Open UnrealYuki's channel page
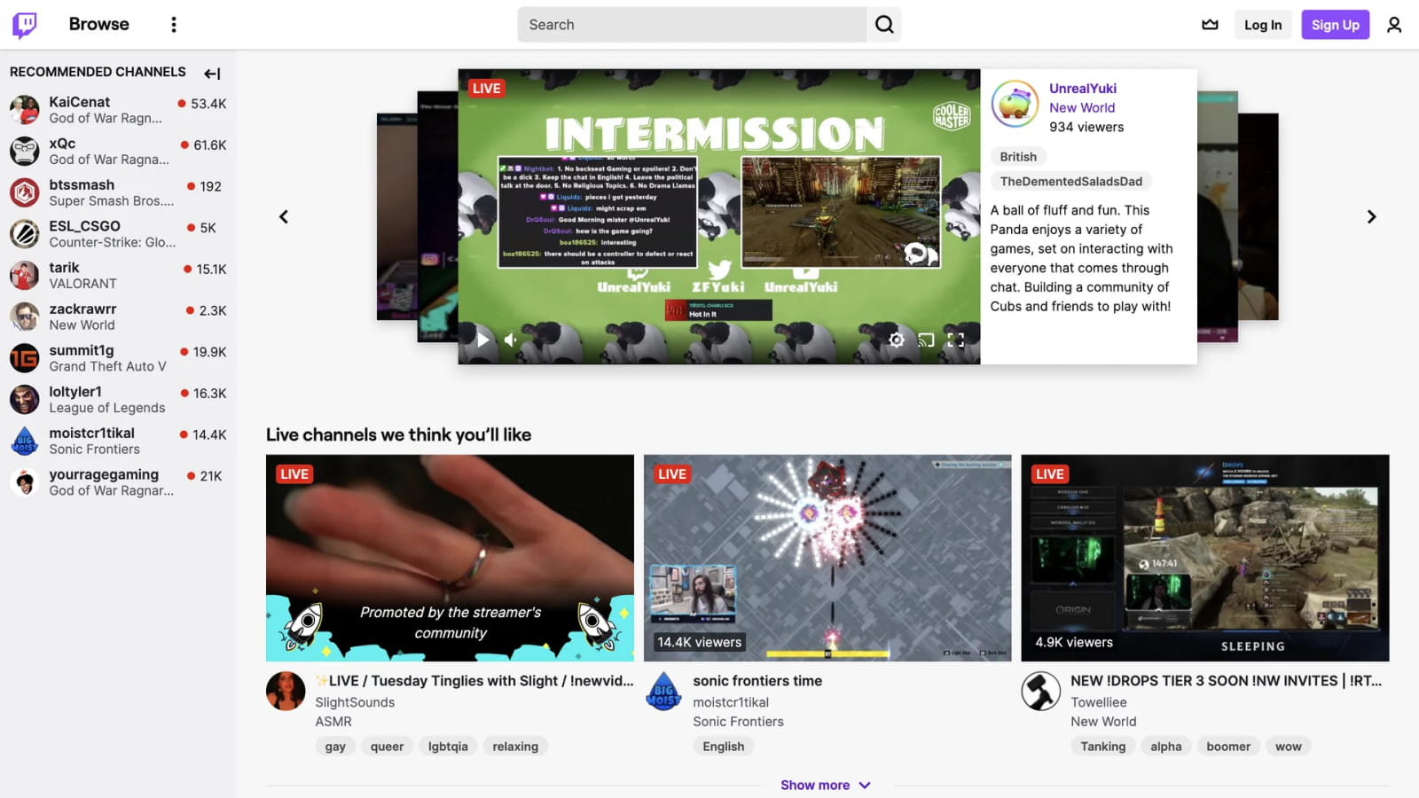The image size is (1419, 798). pyautogui.click(x=1083, y=88)
